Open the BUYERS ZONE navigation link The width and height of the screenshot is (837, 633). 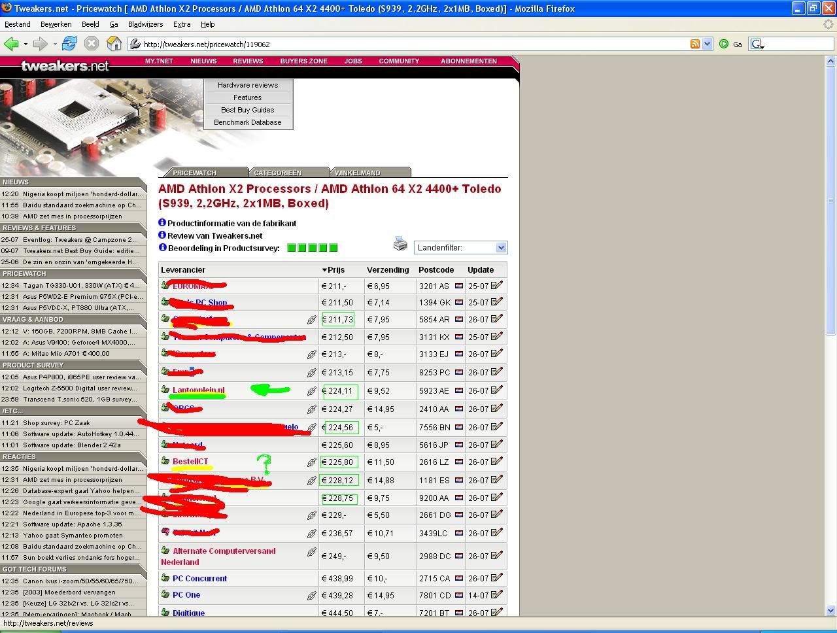303,61
